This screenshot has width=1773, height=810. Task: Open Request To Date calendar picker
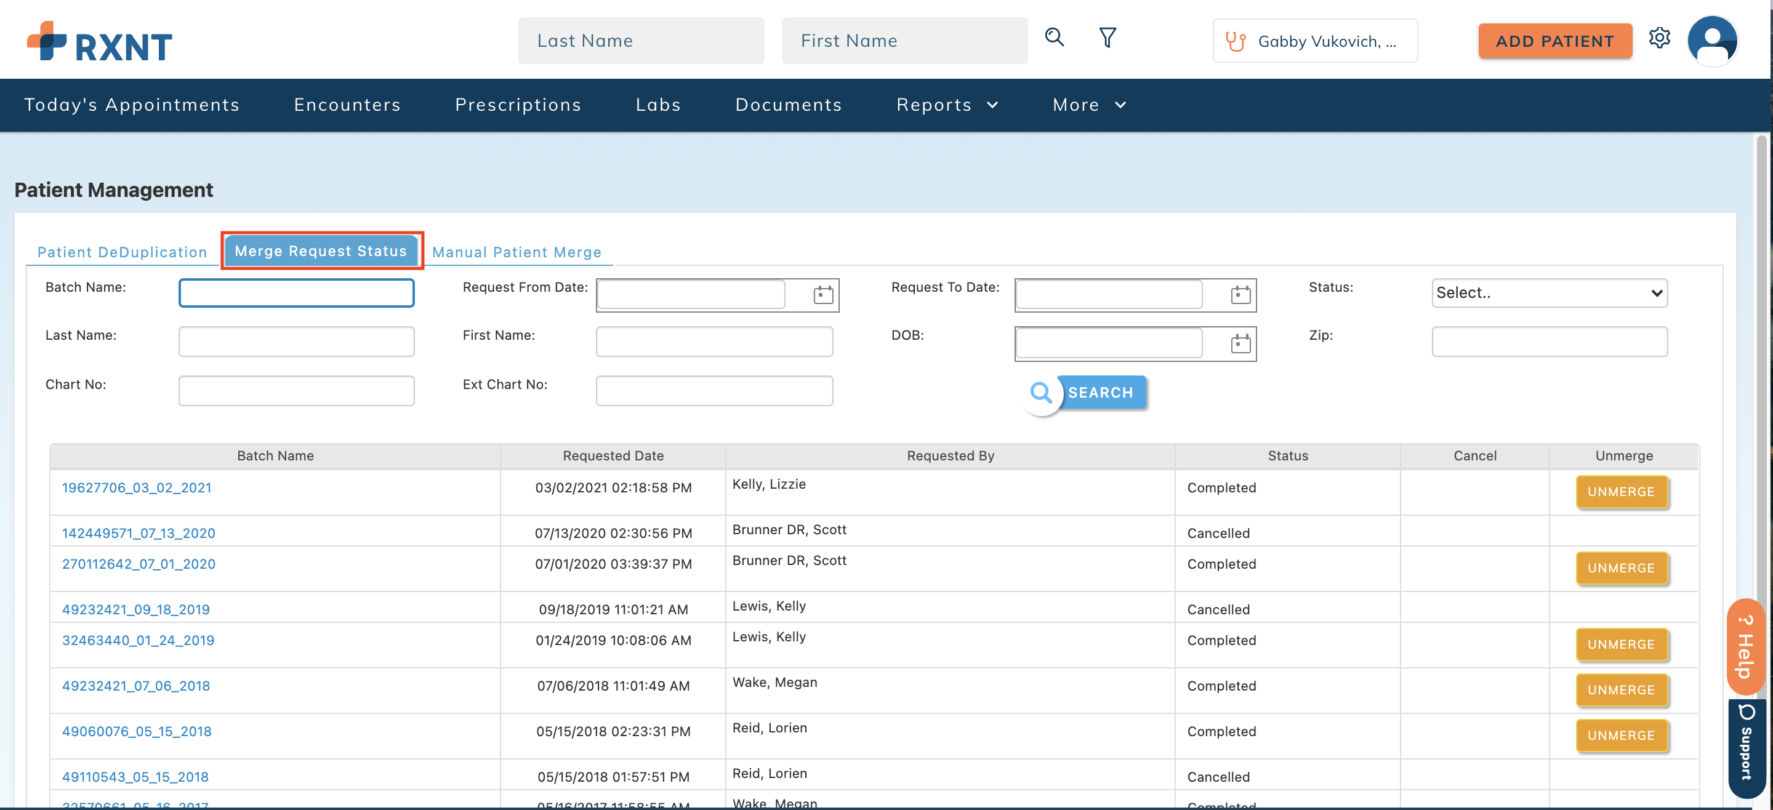(1240, 295)
